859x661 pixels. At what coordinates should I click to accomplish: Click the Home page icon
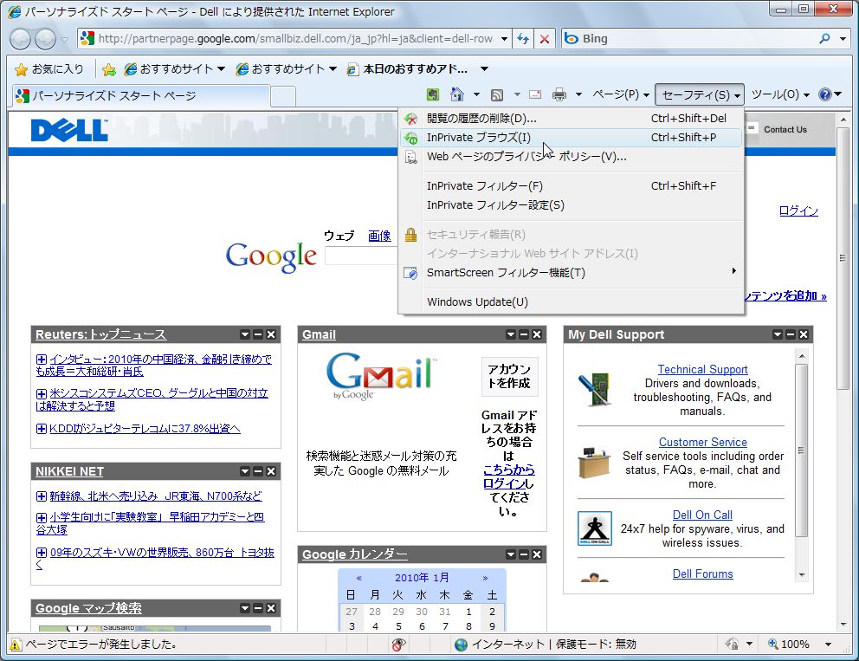(x=457, y=94)
